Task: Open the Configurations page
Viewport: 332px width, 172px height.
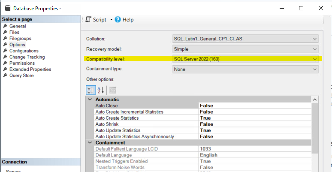Action: [24, 51]
